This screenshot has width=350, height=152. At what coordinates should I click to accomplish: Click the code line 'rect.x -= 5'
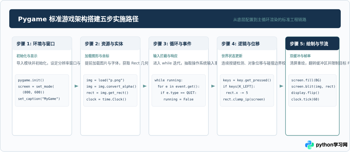point(237,93)
